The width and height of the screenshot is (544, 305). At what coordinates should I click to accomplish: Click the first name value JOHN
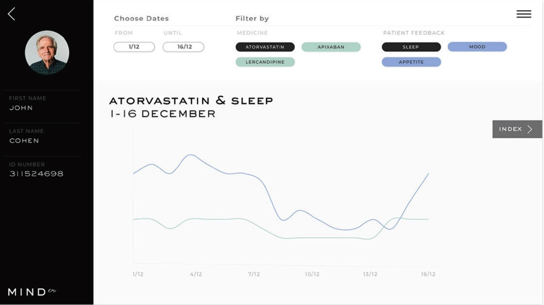[x=21, y=108]
